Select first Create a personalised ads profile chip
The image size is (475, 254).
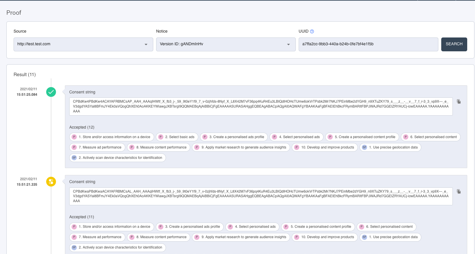click(234, 137)
